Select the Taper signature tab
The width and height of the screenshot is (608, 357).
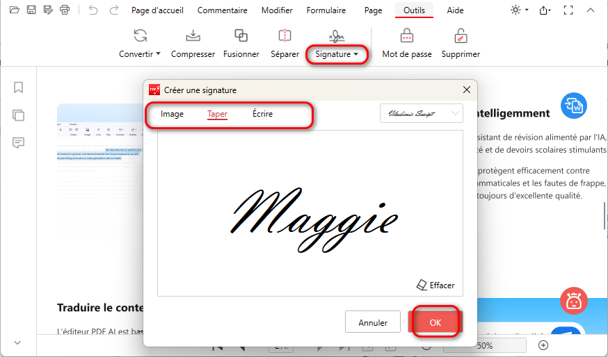[x=217, y=114]
